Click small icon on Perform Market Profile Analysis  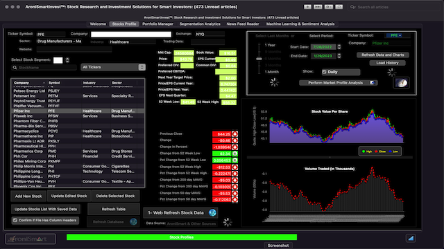pyautogui.click(x=373, y=83)
